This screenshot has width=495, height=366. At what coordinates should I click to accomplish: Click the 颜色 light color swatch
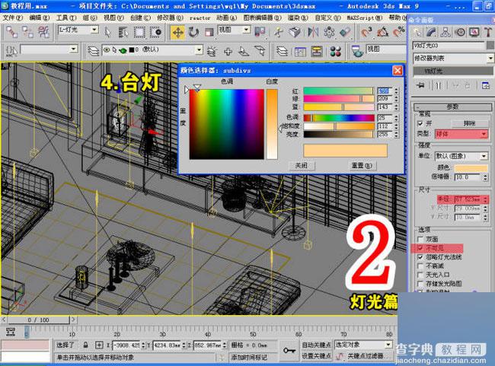[471, 167]
